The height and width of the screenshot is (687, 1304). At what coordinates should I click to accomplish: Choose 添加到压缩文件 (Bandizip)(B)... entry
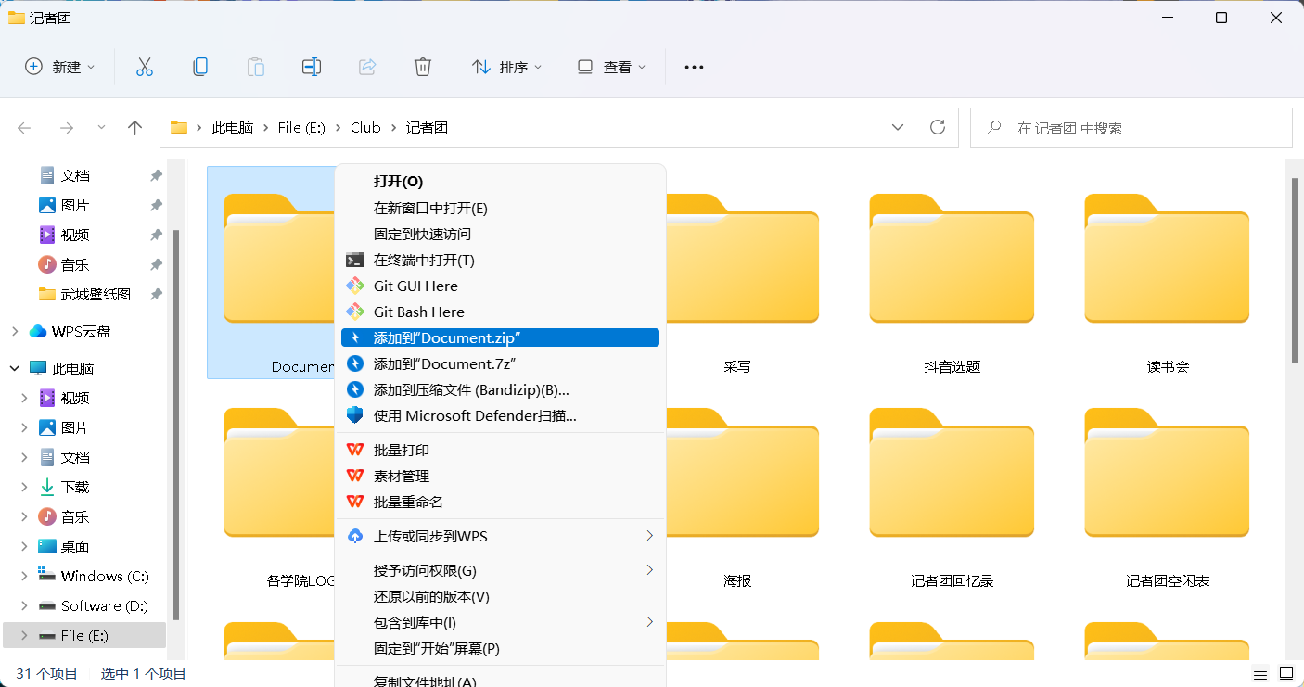point(501,390)
